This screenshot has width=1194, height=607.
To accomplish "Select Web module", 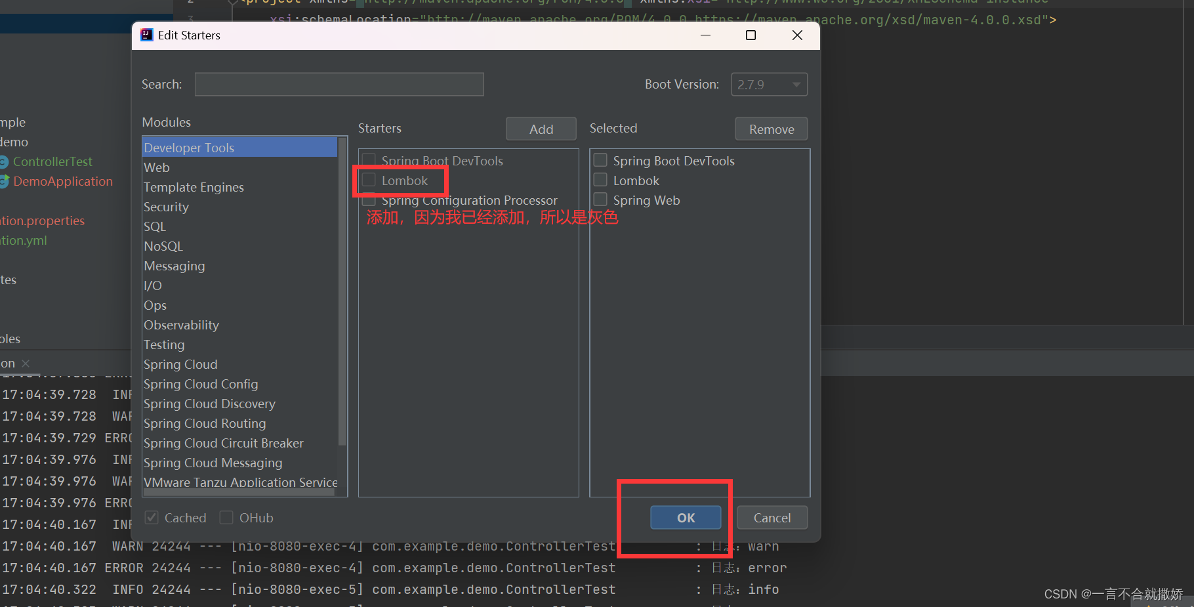I will (x=240, y=167).
